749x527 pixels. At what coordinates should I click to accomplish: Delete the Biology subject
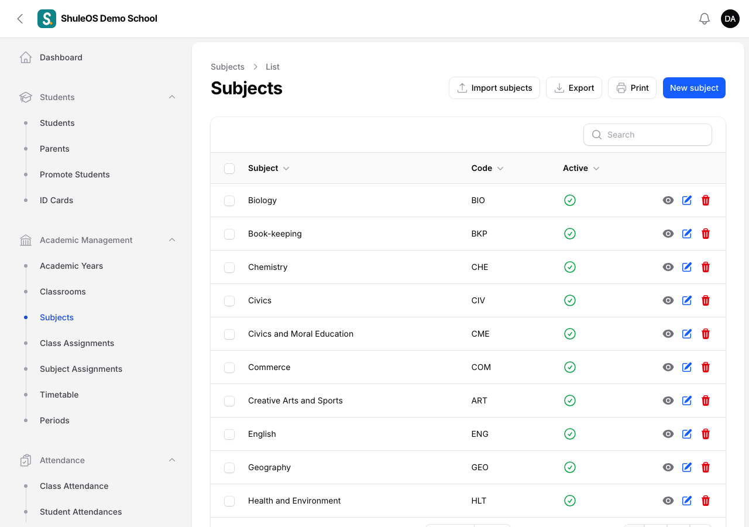706,200
